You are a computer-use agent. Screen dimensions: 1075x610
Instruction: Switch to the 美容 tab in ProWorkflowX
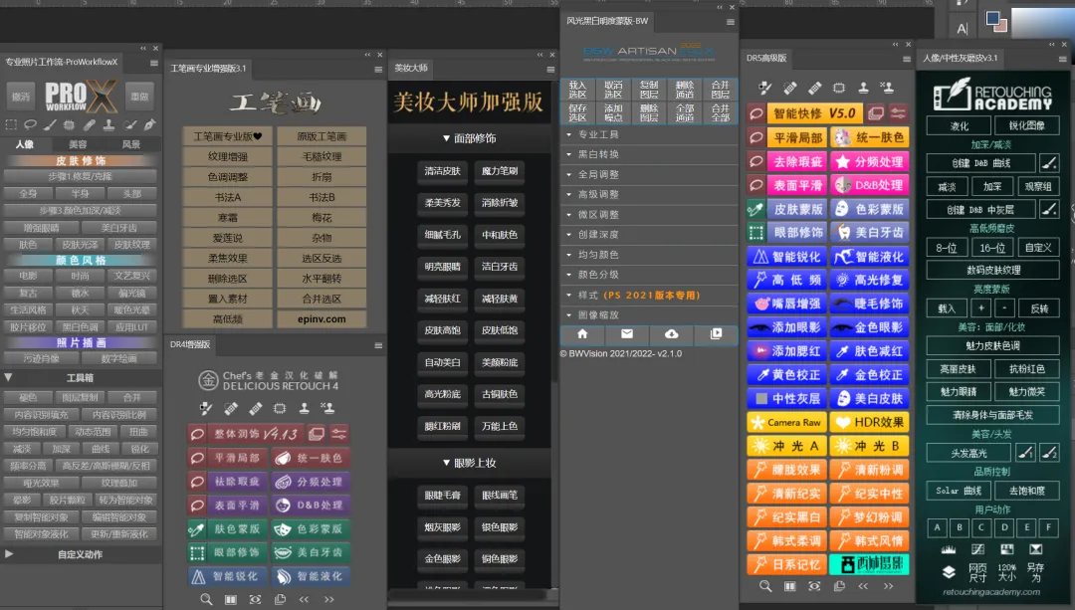(79, 144)
